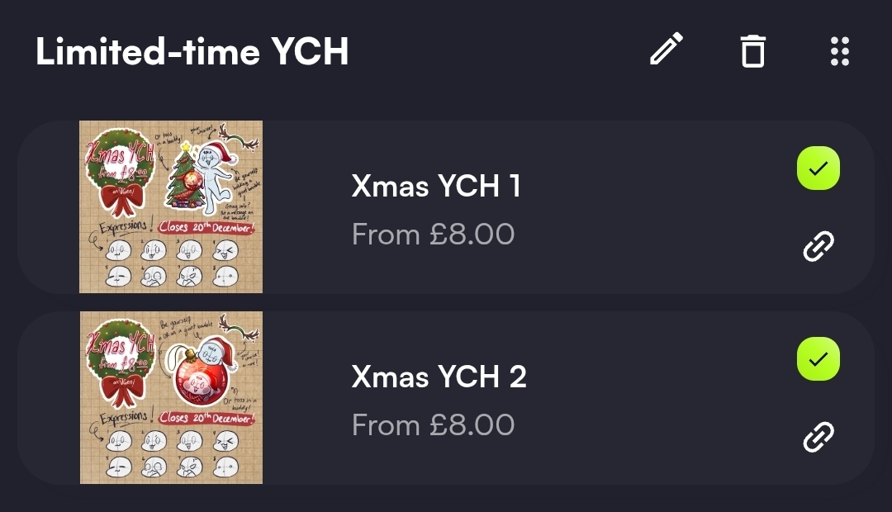This screenshot has width=892, height=512.
Task: Click the Limited-time YCH heading
Action: point(192,52)
